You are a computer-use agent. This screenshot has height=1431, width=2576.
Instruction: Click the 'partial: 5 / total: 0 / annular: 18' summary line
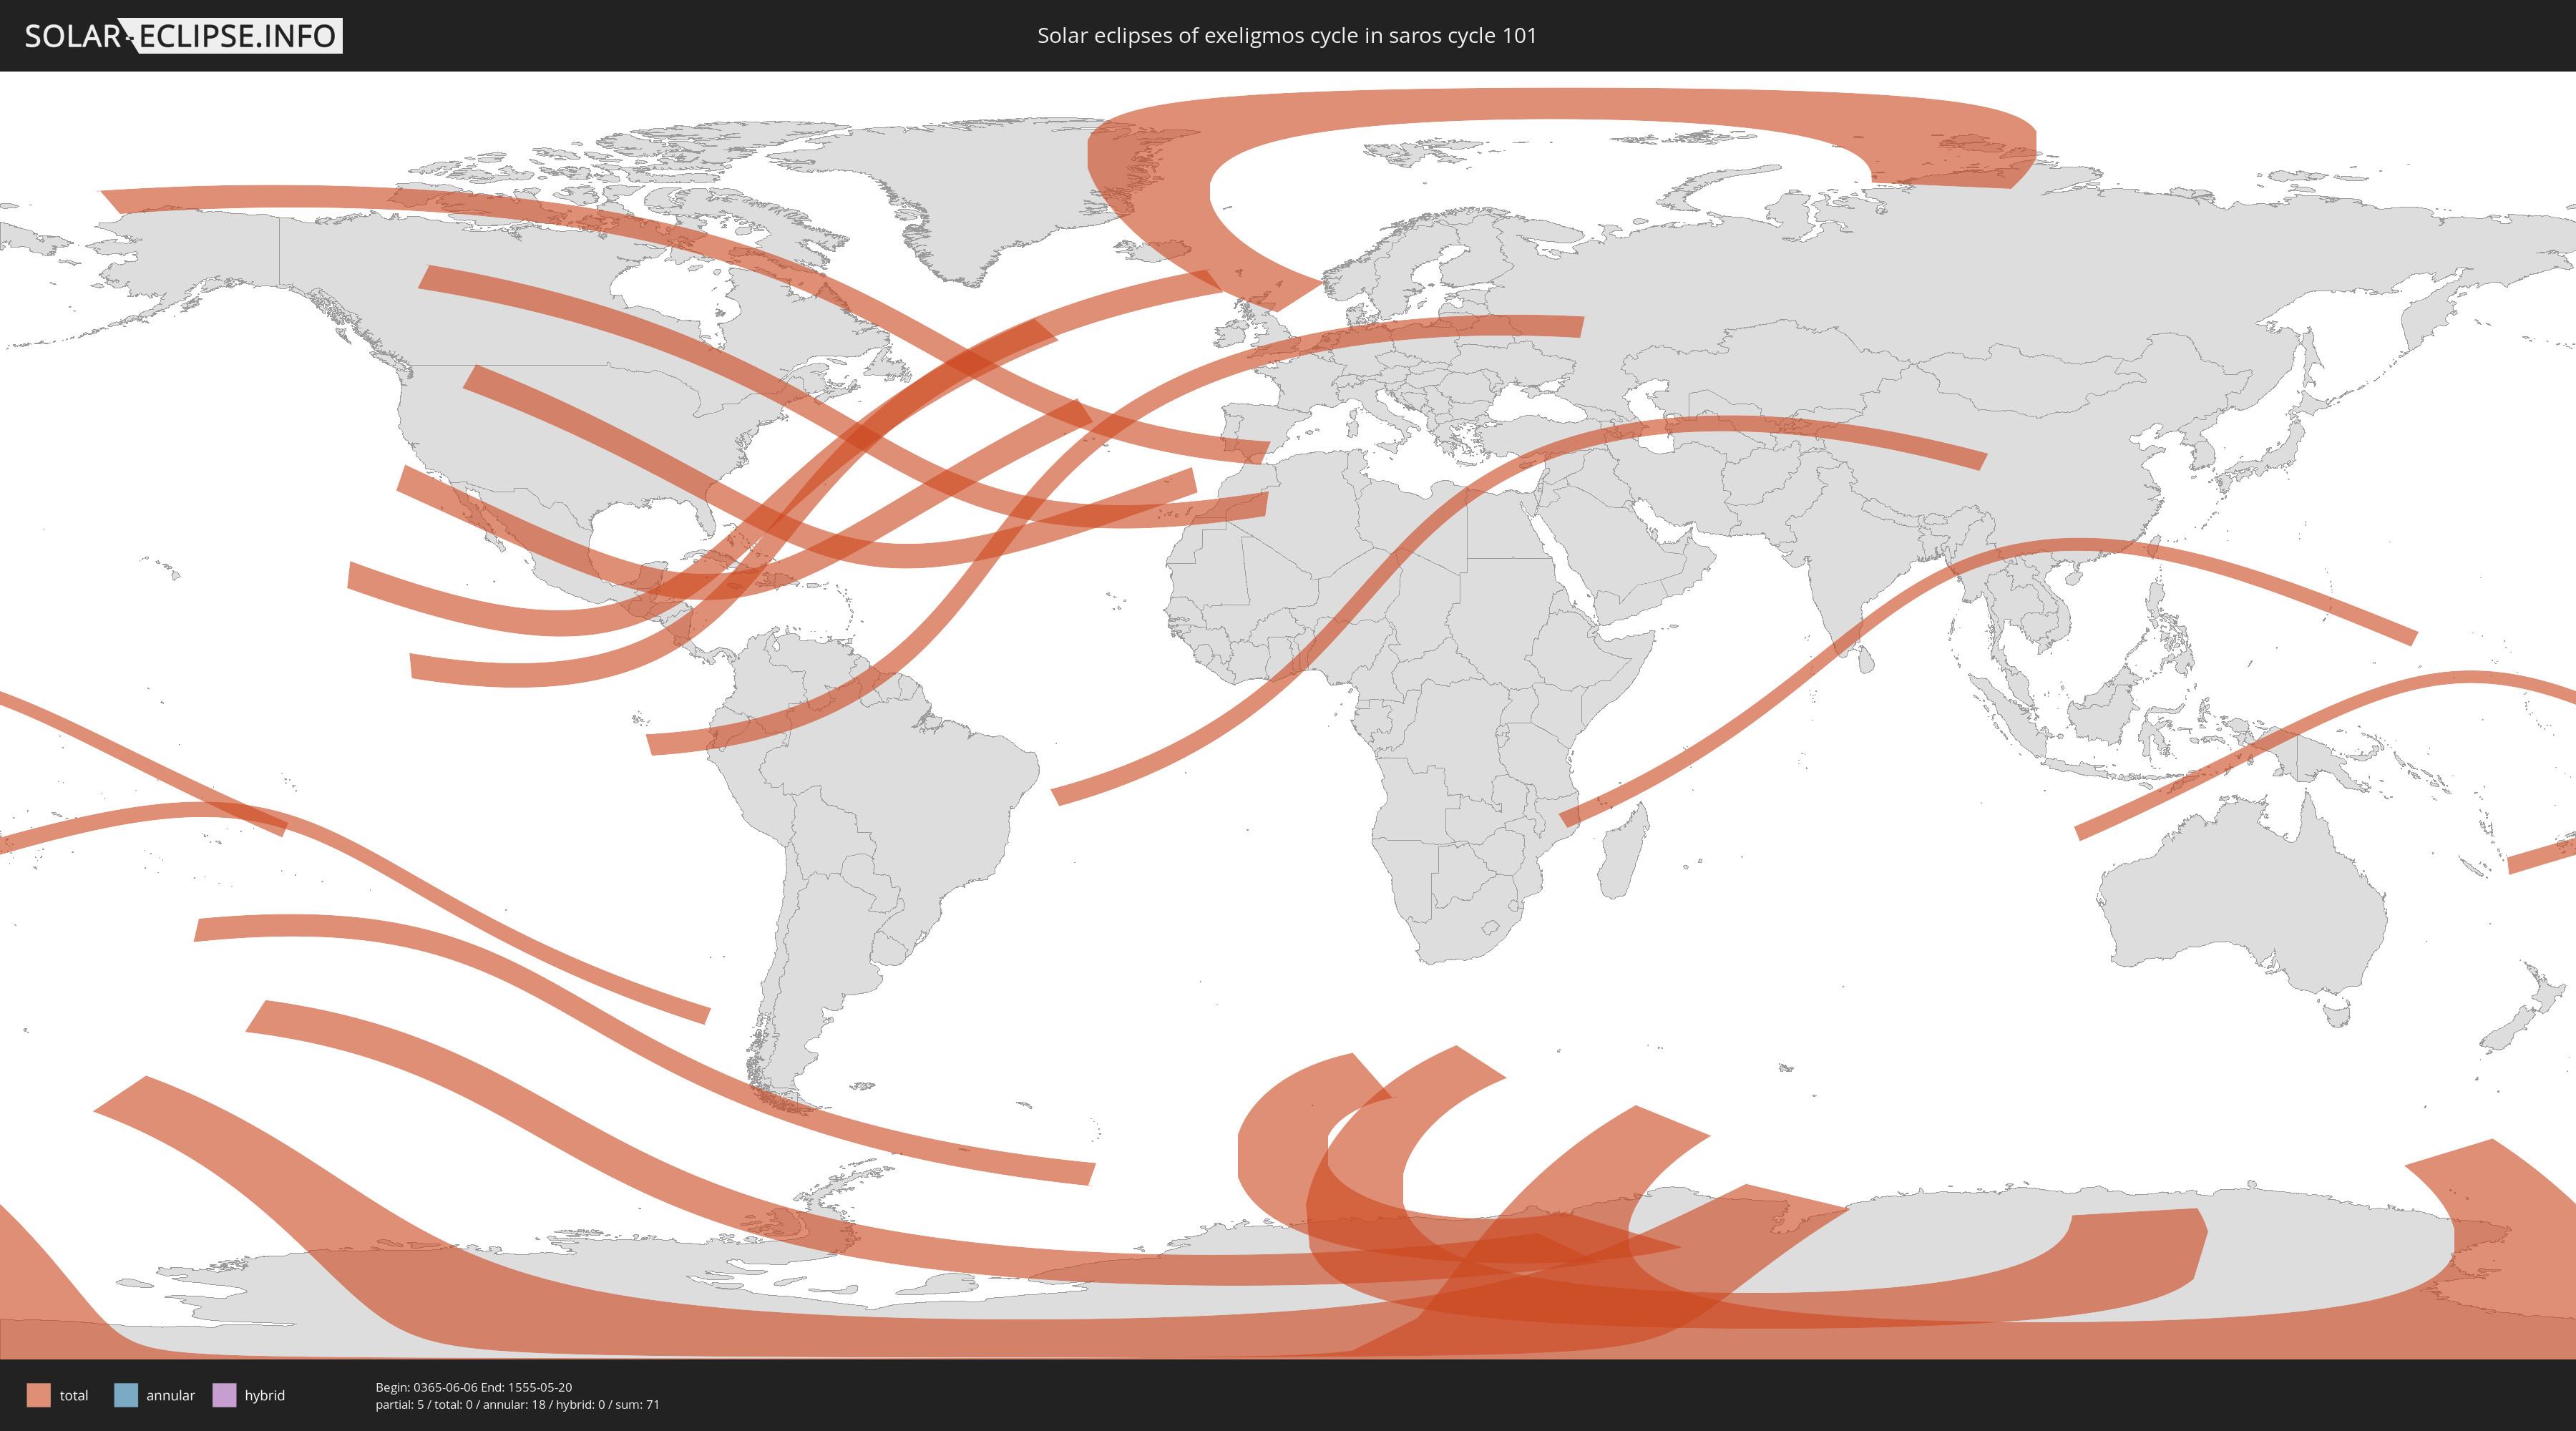tap(517, 1404)
